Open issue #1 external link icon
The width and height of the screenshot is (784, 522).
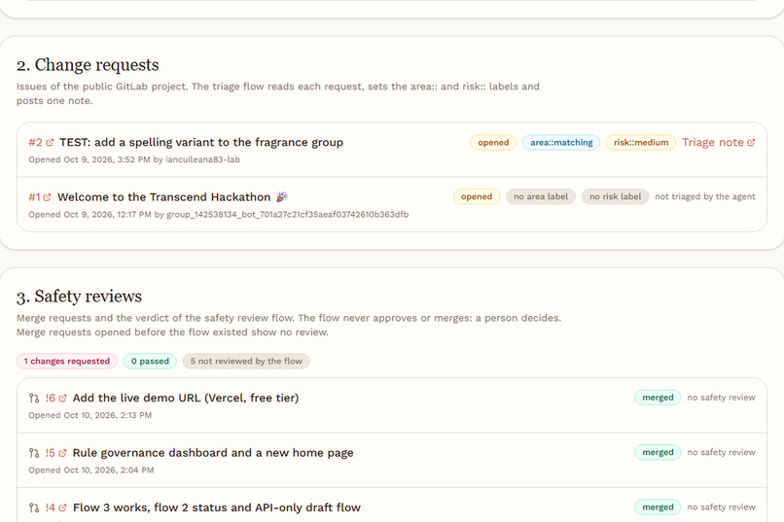click(x=47, y=197)
